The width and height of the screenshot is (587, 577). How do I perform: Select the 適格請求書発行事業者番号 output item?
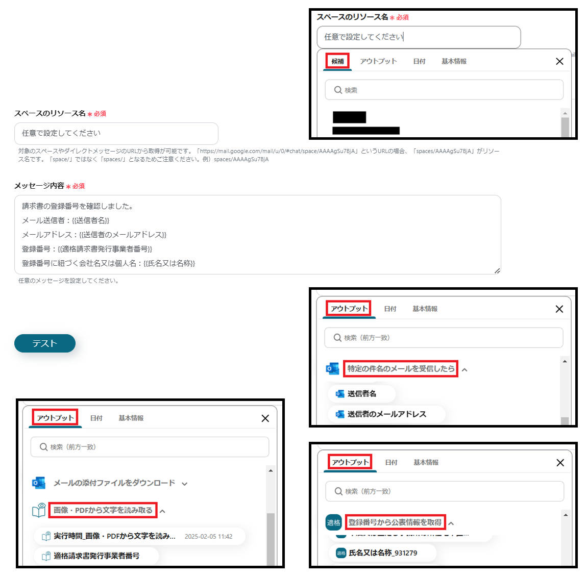pyautogui.click(x=96, y=556)
